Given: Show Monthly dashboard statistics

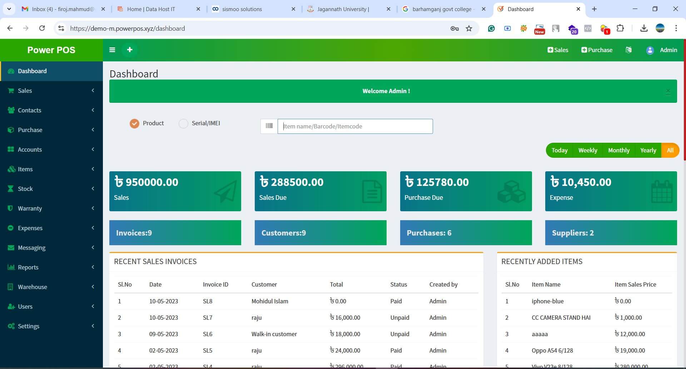Looking at the screenshot, I should (618, 150).
